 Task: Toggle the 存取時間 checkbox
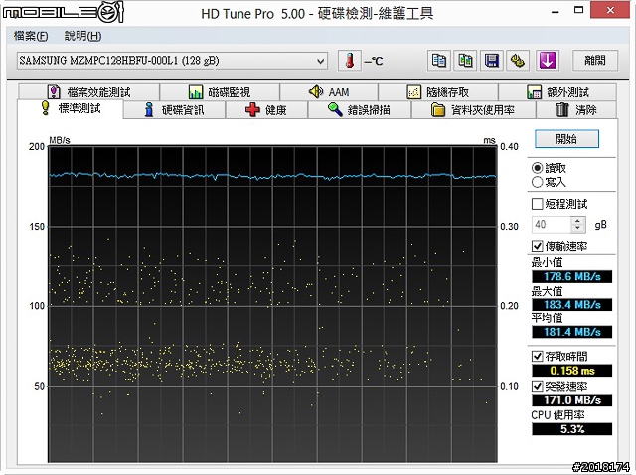(537, 356)
